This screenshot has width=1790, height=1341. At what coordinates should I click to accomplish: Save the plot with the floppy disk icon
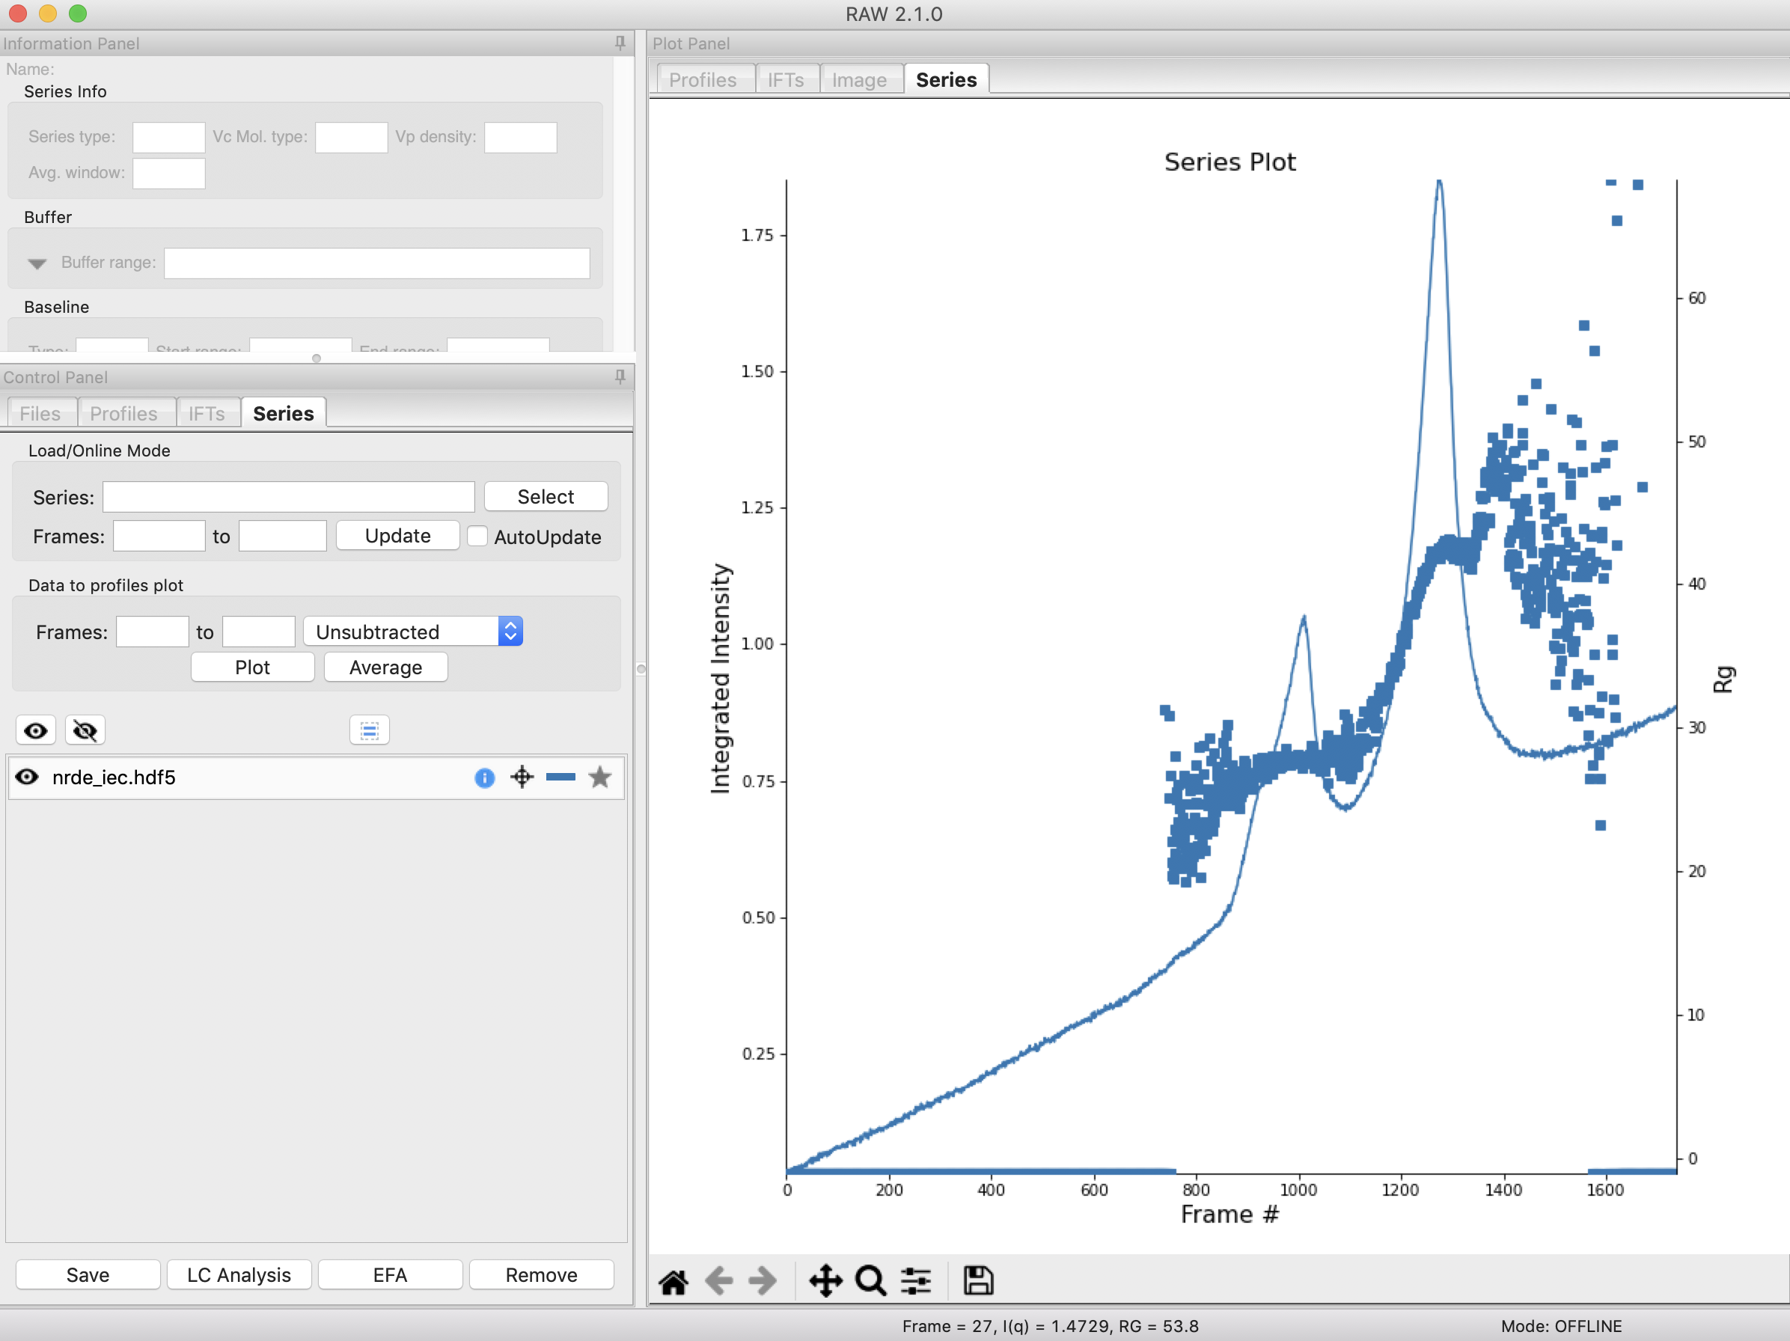pyautogui.click(x=977, y=1281)
